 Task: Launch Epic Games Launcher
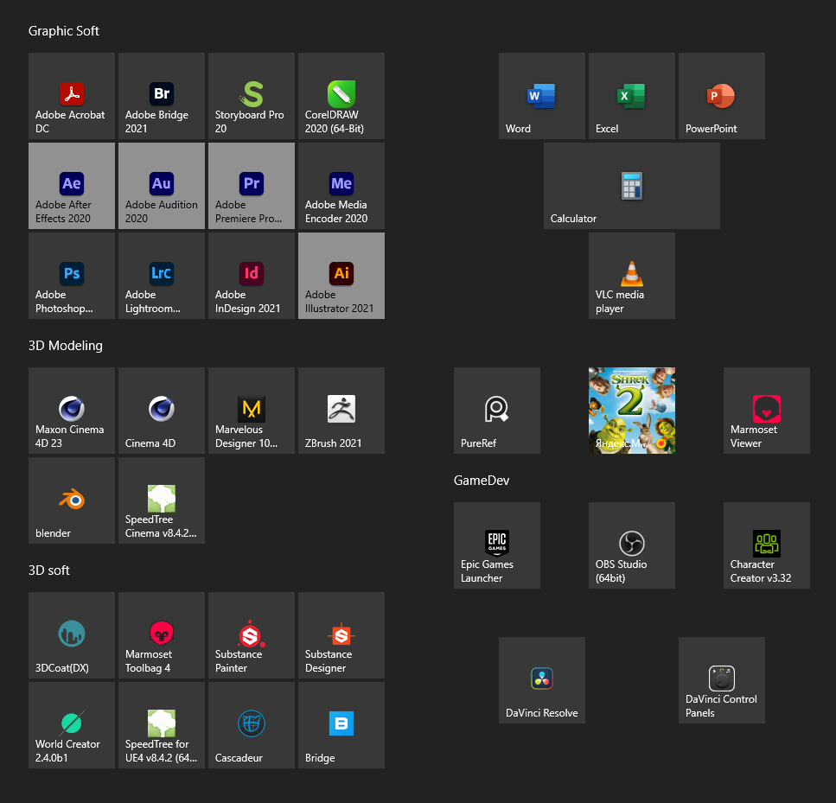click(497, 545)
